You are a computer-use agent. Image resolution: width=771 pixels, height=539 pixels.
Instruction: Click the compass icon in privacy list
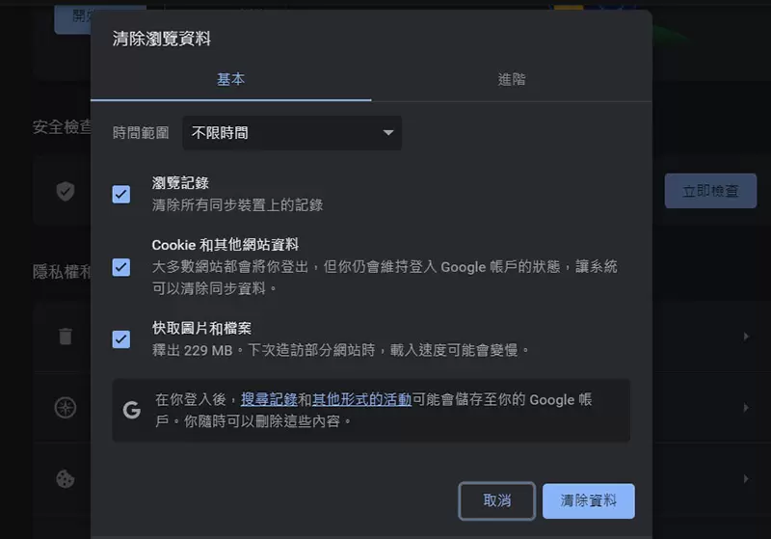coord(66,407)
